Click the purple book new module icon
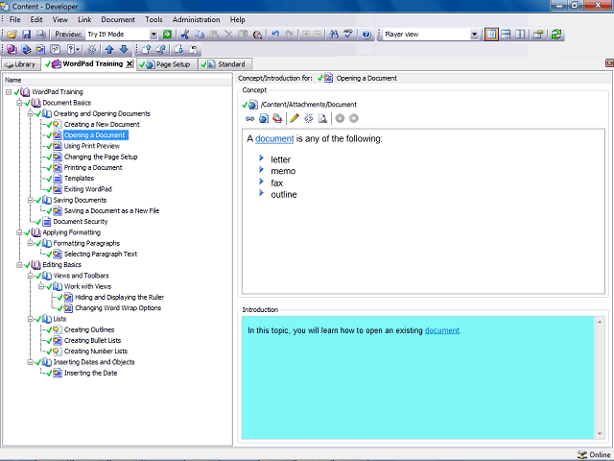Viewport: 614px width, 461px height. pyautogui.click(x=12, y=49)
